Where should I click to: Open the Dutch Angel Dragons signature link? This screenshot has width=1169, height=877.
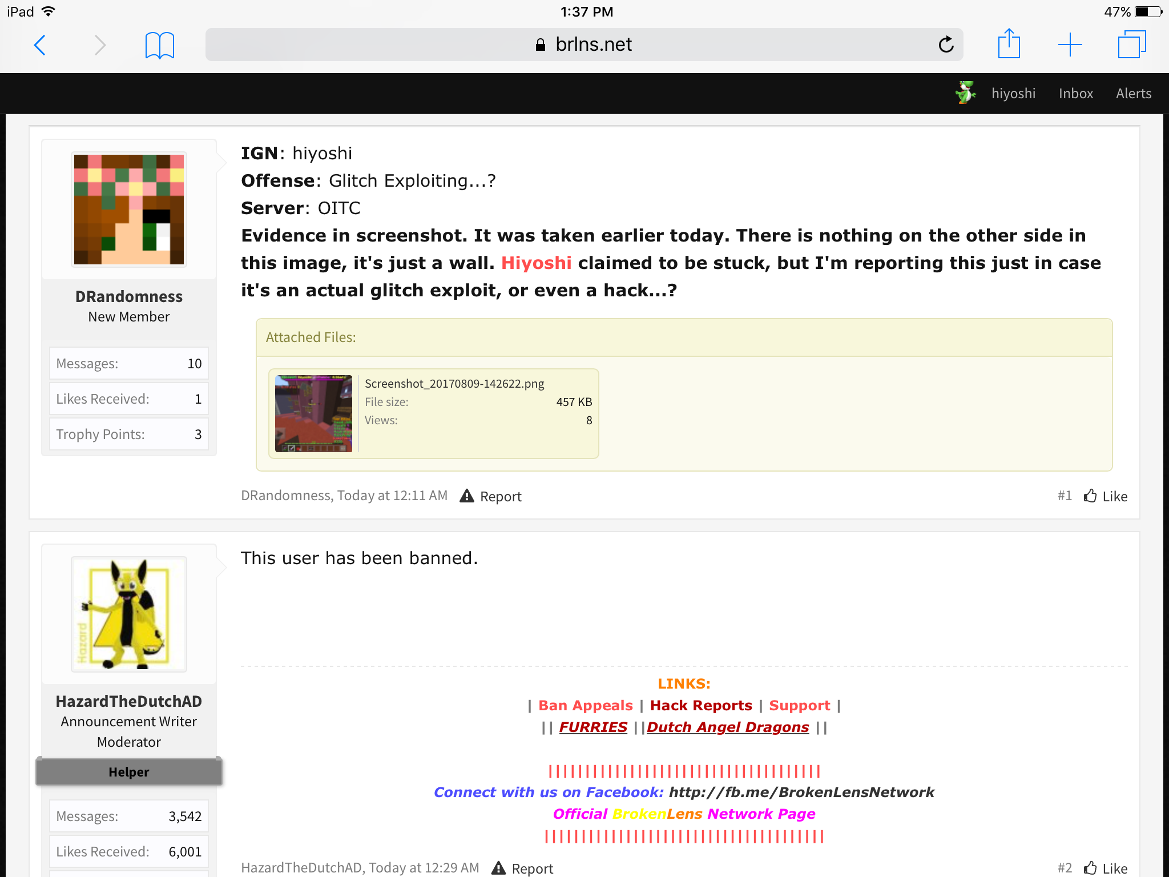point(728,727)
